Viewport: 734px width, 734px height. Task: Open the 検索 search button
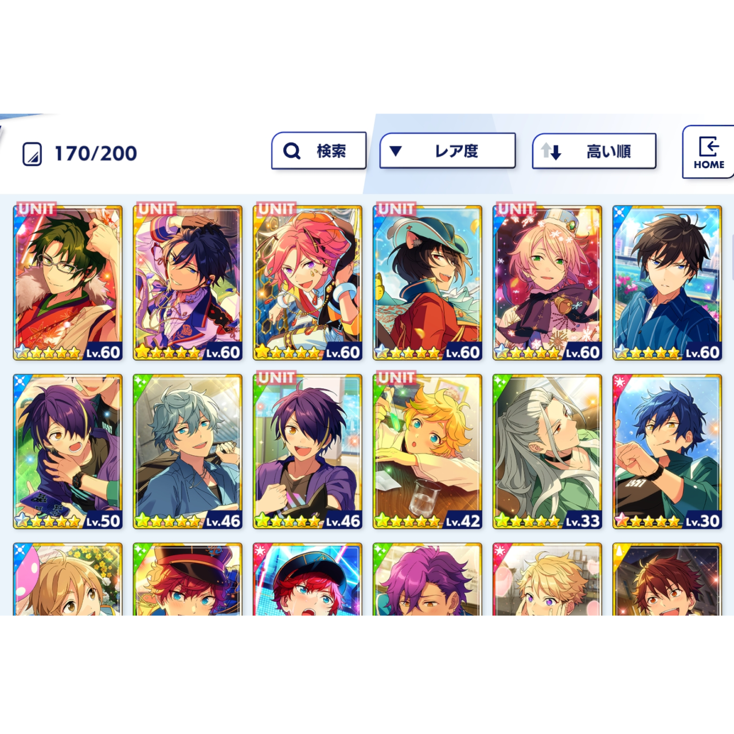319,151
